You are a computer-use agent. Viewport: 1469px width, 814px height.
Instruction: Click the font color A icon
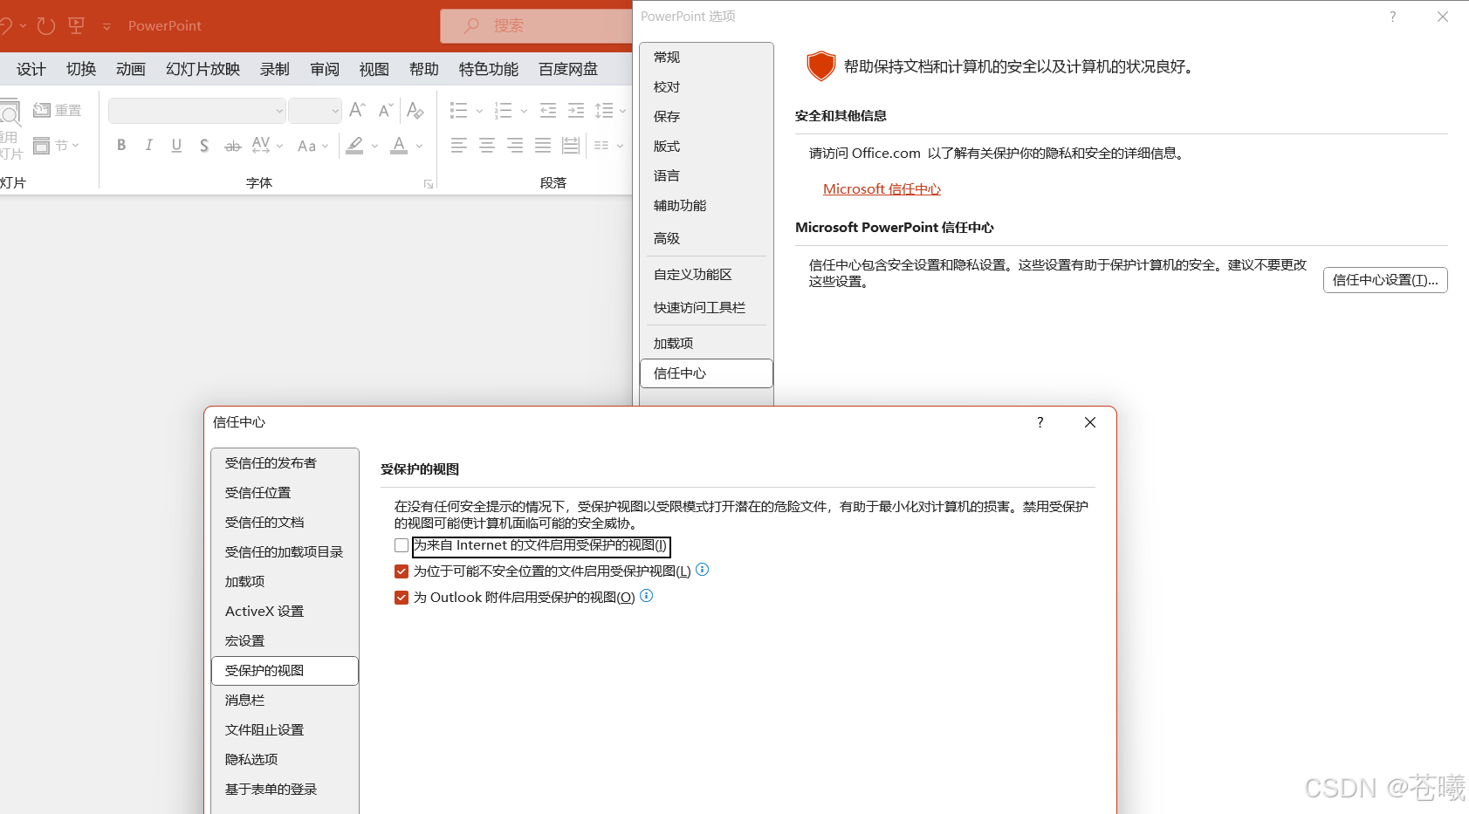[399, 146]
